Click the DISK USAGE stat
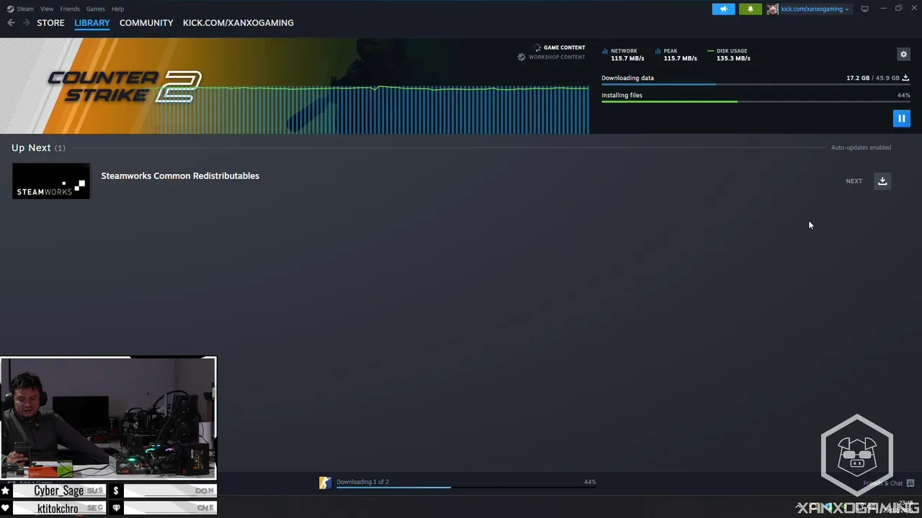Screen dimensions: 922x518 [729, 55]
